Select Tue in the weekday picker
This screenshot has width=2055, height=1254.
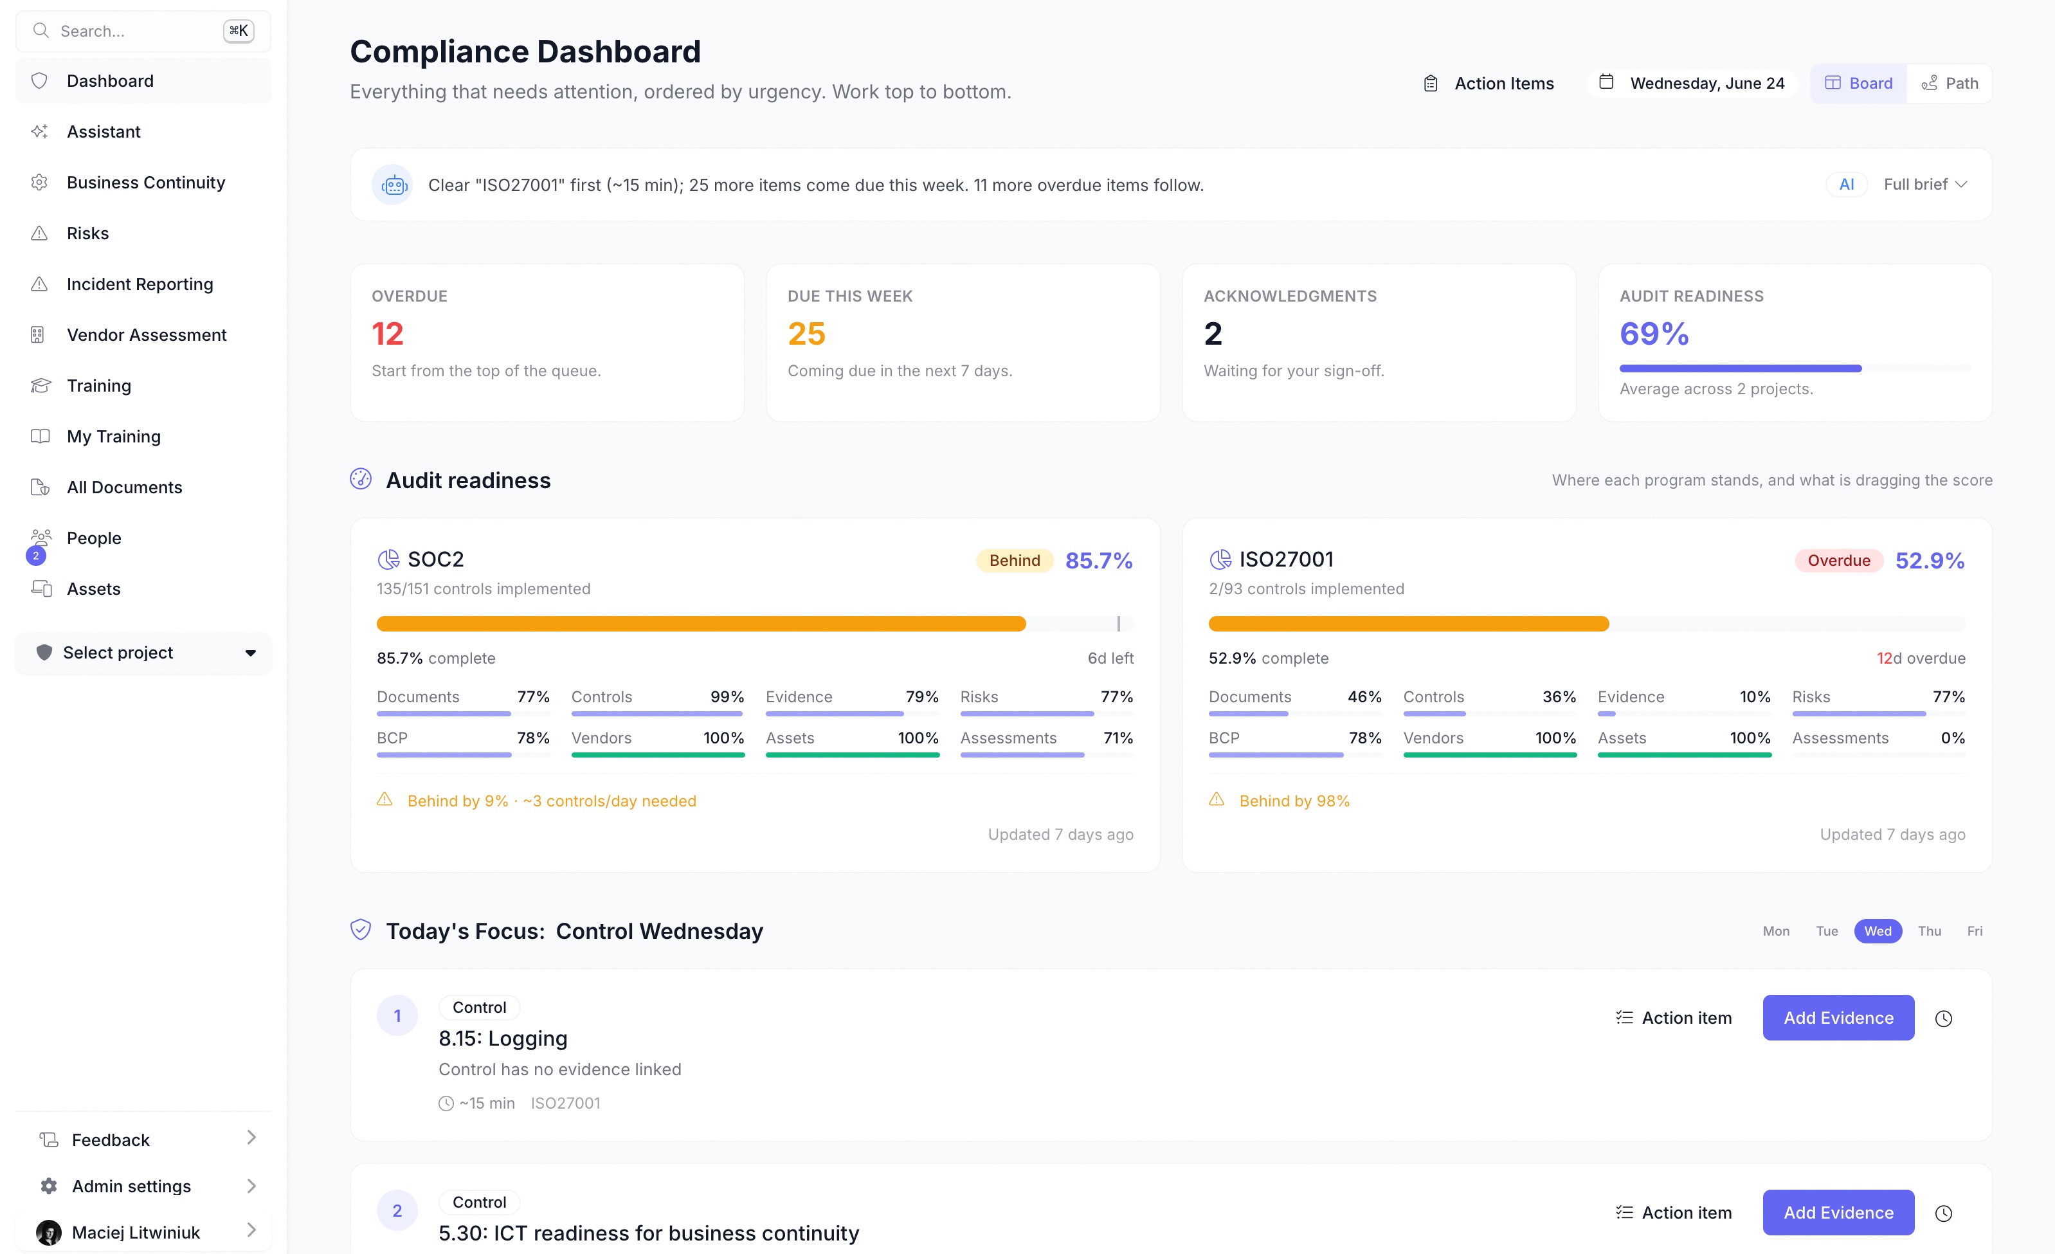(1827, 931)
